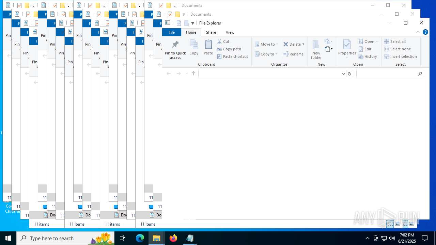Click Select none in Select group

click(398, 49)
